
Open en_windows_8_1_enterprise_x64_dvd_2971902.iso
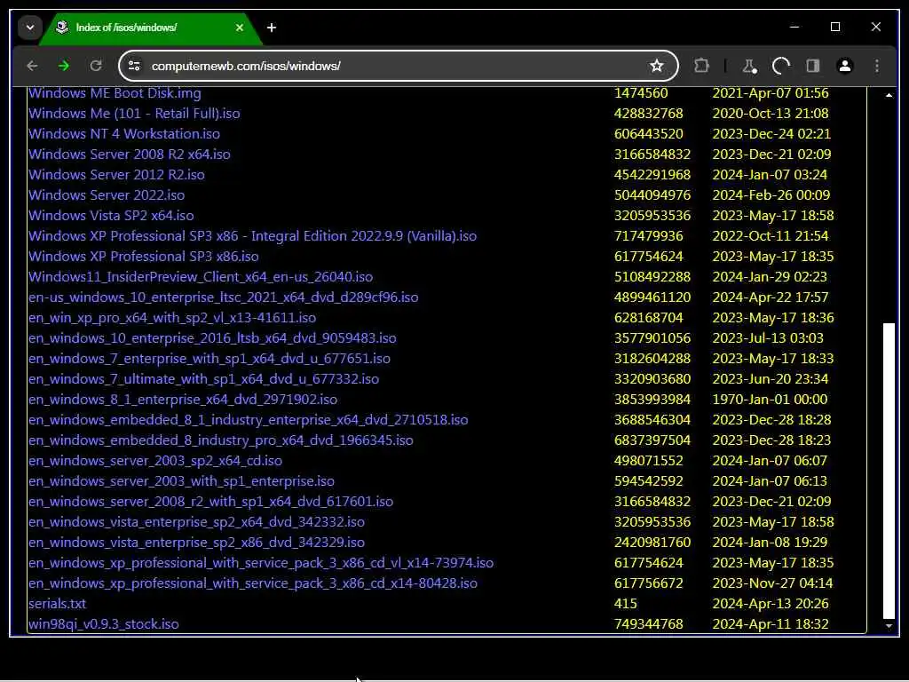[x=183, y=399]
